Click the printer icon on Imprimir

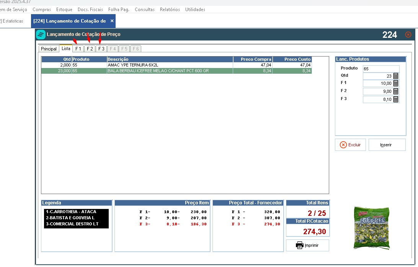[x=300, y=245]
